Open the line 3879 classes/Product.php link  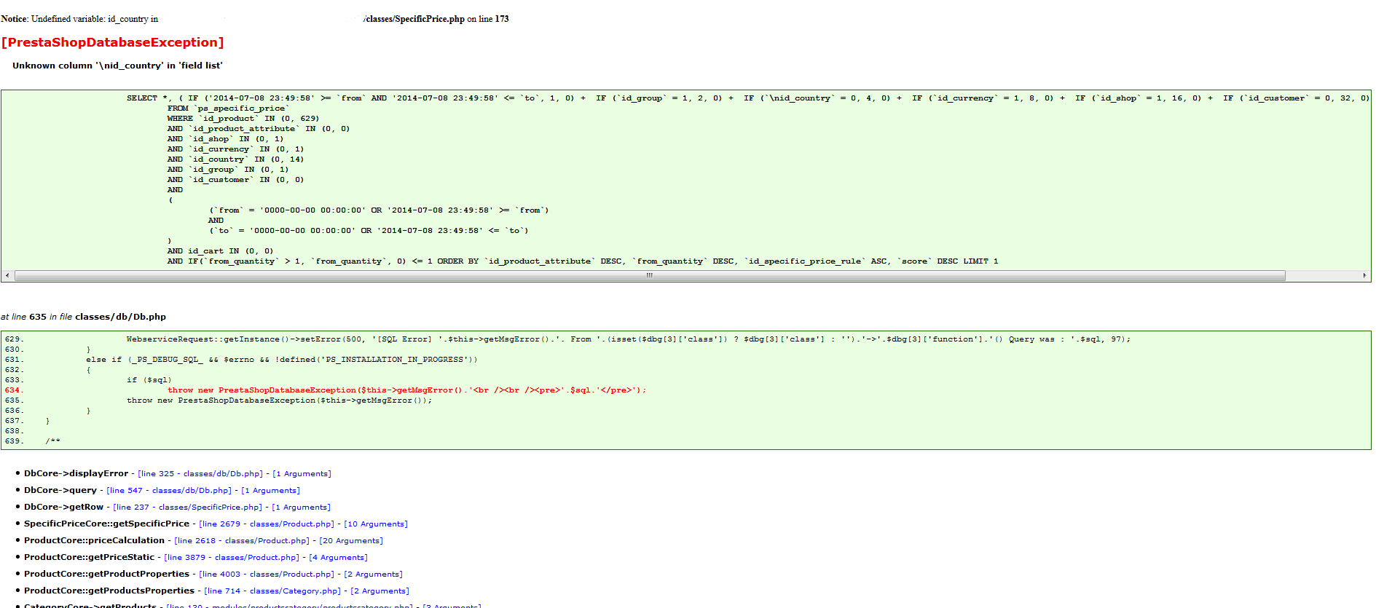click(232, 557)
